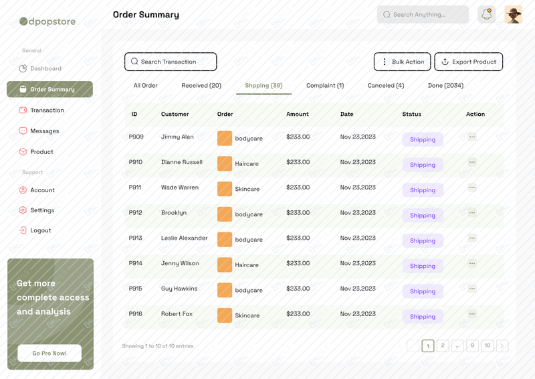This screenshot has height=379, width=535.
Task: Click the Customer column header
Action: click(x=175, y=114)
